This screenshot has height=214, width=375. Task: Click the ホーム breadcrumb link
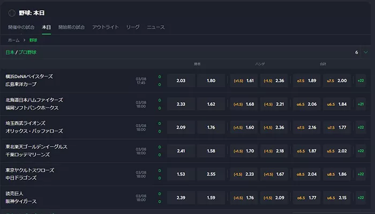13,40
